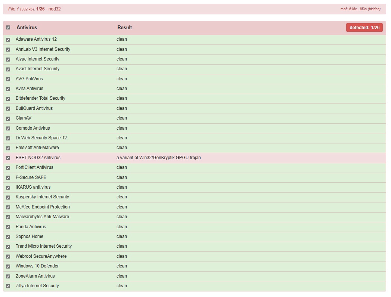Click the Malwarebytes Anti-Malware name
This screenshot has width=391, height=297.
coord(42,216)
